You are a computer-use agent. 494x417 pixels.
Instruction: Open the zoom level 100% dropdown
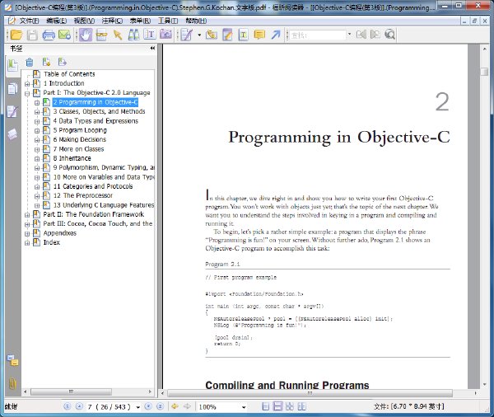(x=244, y=407)
